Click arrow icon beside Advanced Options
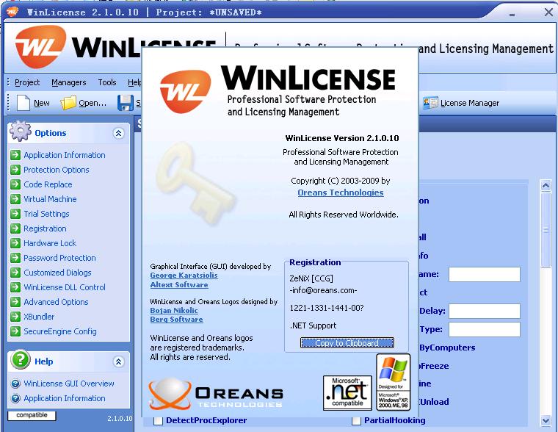This screenshot has height=432, width=558. click(x=15, y=302)
